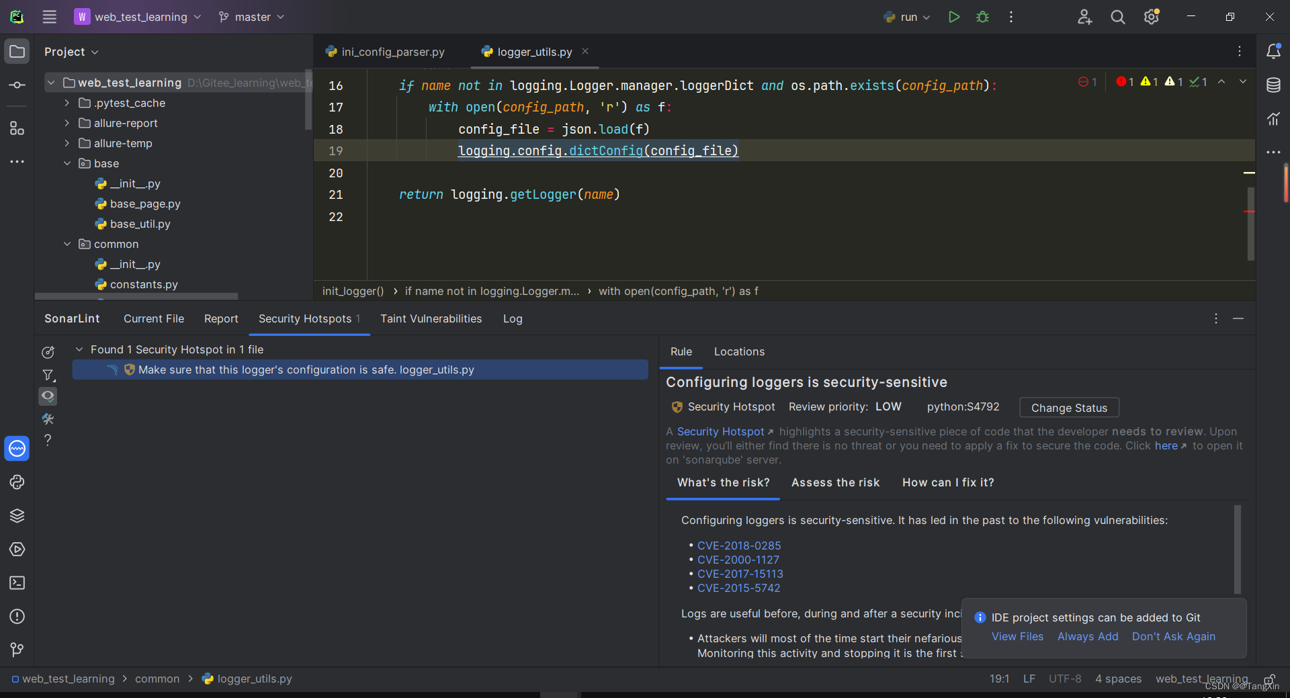
Task: Open the run configuration dropdown
Action: [x=907, y=17]
